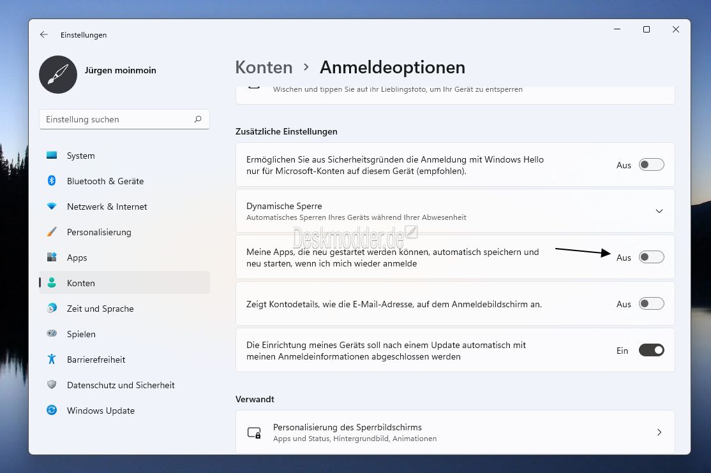Open Personalisierung via the brush icon
This screenshot has height=473, width=711.
(x=52, y=232)
